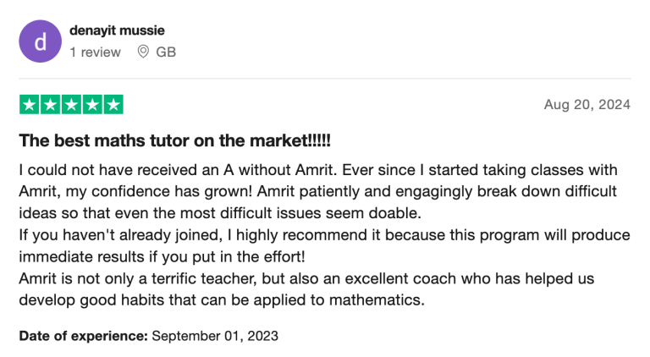Click the Aug 20, 2024 review date
Screen dimensions: 650x357
click(588, 105)
